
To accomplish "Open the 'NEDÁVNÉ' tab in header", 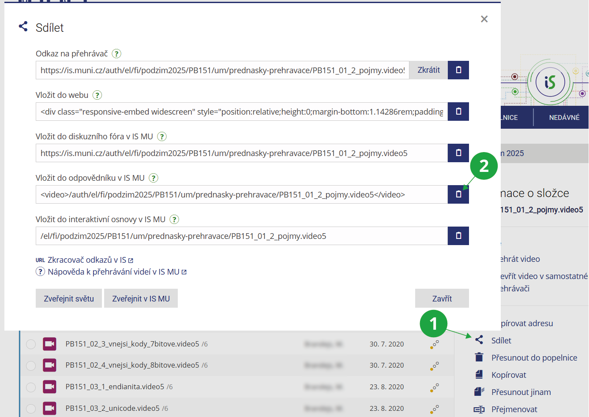I will 564,118.
